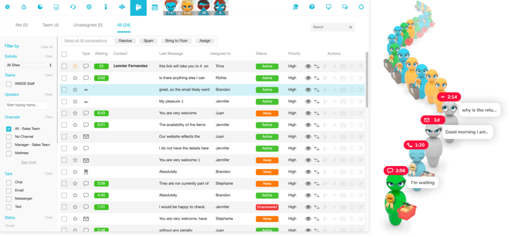Screen dimensions: 509x237
Task: Check the Lennier Fernandez row checkbox
Action: pyautogui.click(x=64, y=66)
